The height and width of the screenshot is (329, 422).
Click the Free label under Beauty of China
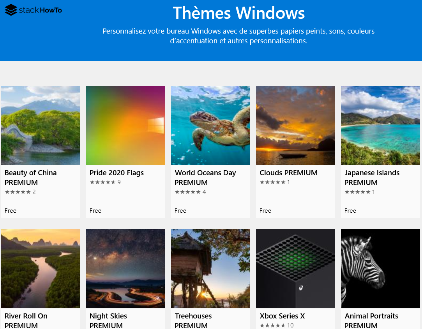click(10, 210)
